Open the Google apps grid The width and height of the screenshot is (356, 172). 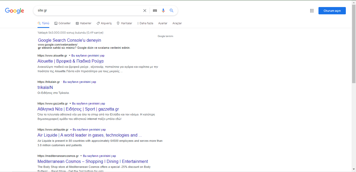coord(312,11)
